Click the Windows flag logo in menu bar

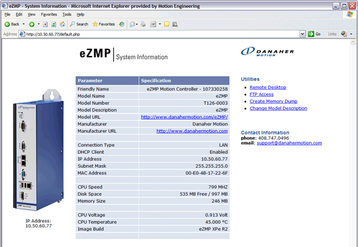point(350,14)
